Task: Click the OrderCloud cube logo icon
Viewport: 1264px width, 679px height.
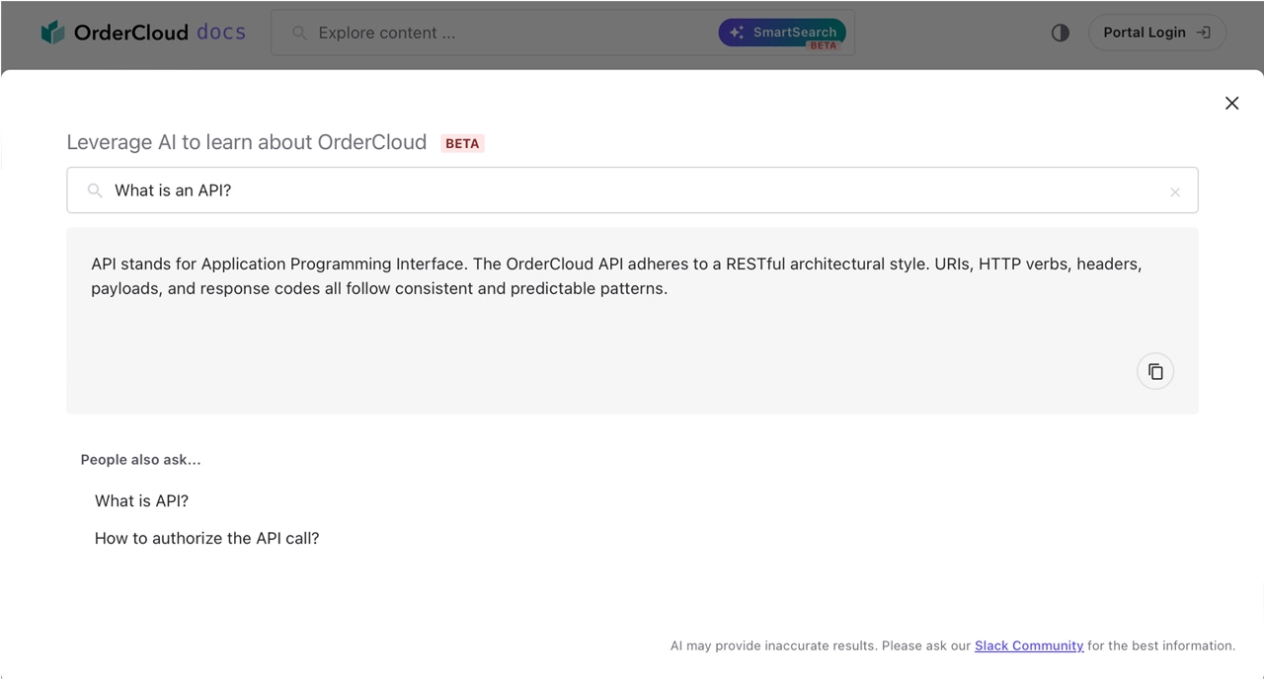Action: tap(52, 33)
